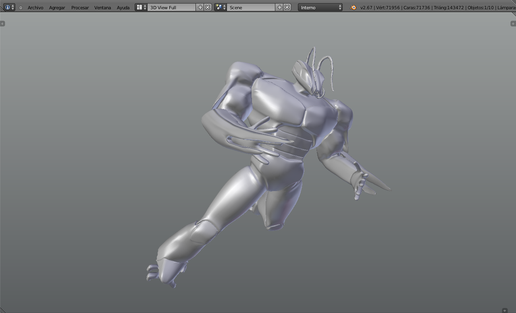Expand the right properties region plus tab
516x313 pixels.
point(513,24)
